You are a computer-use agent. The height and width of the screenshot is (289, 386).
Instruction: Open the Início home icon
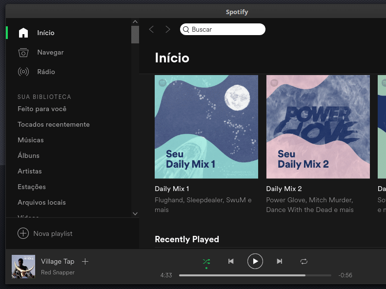tap(23, 33)
